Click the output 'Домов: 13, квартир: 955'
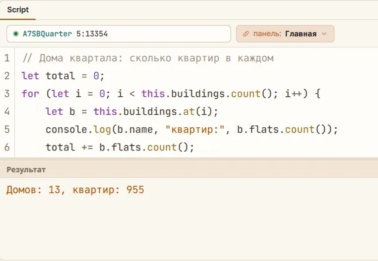 point(75,190)
